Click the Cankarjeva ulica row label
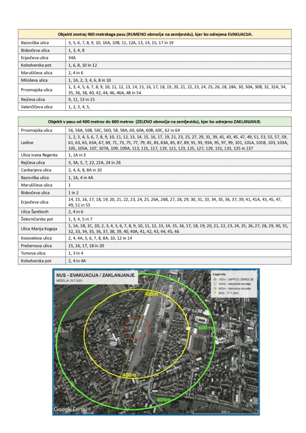This screenshot has width=306, height=433. pos(36,170)
